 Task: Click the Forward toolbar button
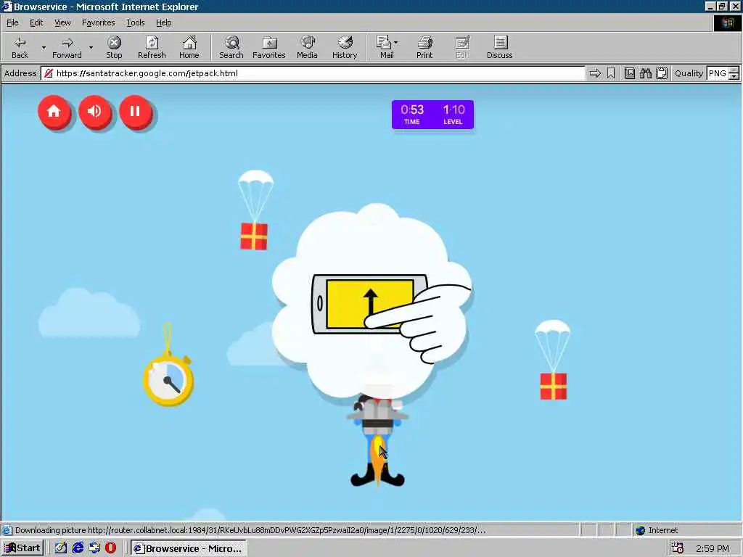67,47
